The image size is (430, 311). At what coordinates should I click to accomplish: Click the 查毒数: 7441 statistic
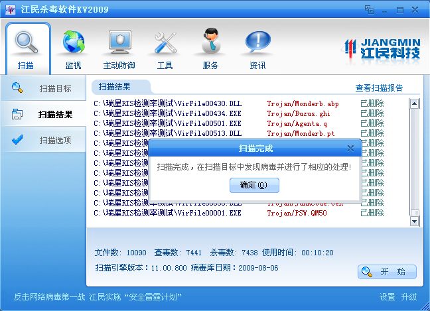coord(178,253)
